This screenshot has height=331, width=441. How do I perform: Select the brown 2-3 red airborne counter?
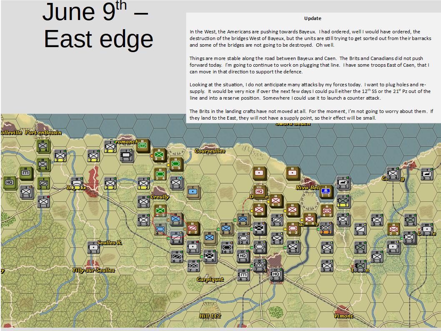pos(393,229)
